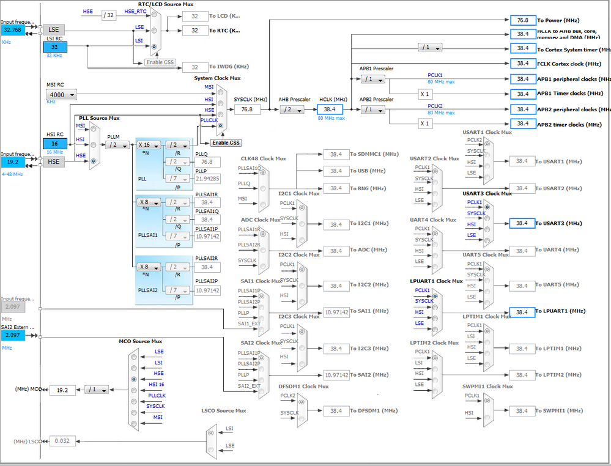Viewport: 611px width, 466px height.
Task: Edit the HCLK (MHz) 38.4 field
Action: pyautogui.click(x=330, y=109)
